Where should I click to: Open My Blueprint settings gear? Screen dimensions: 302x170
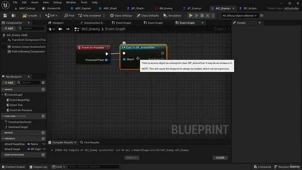(43, 83)
